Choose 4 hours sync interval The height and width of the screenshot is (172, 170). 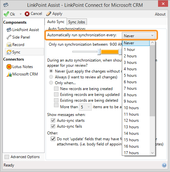(136, 69)
